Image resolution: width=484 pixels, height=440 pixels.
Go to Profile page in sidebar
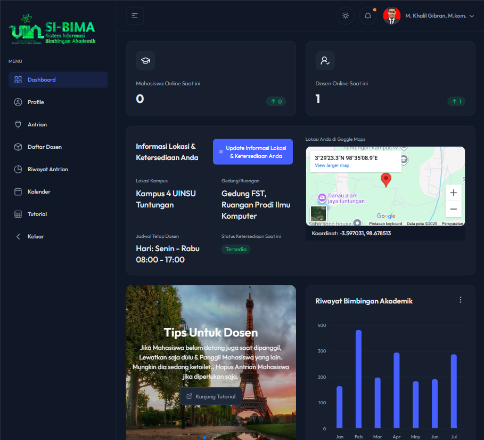click(59, 102)
